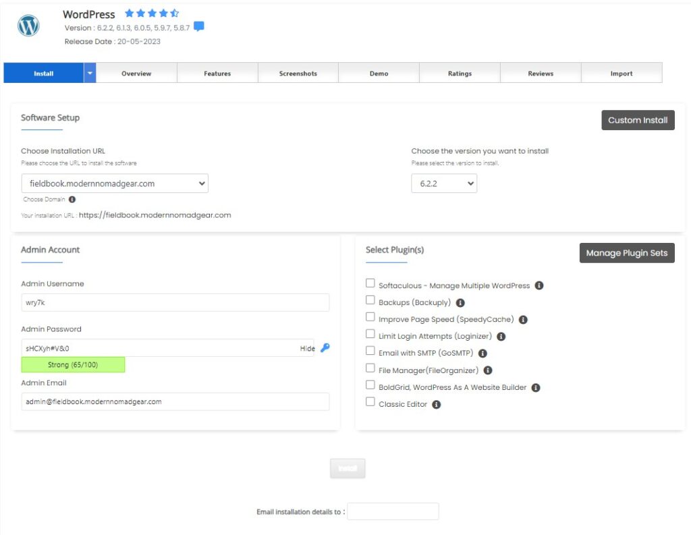
Task: Click the key icon to generate password
Action: (x=325, y=348)
